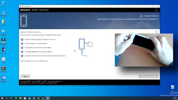Maximize the Xperia Companion window
The height and width of the screenshot is (100, 178).
154,6
